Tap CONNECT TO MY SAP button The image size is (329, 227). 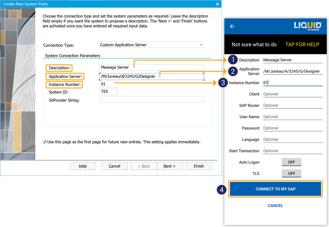pyautogui.click(x=276, y=189)
